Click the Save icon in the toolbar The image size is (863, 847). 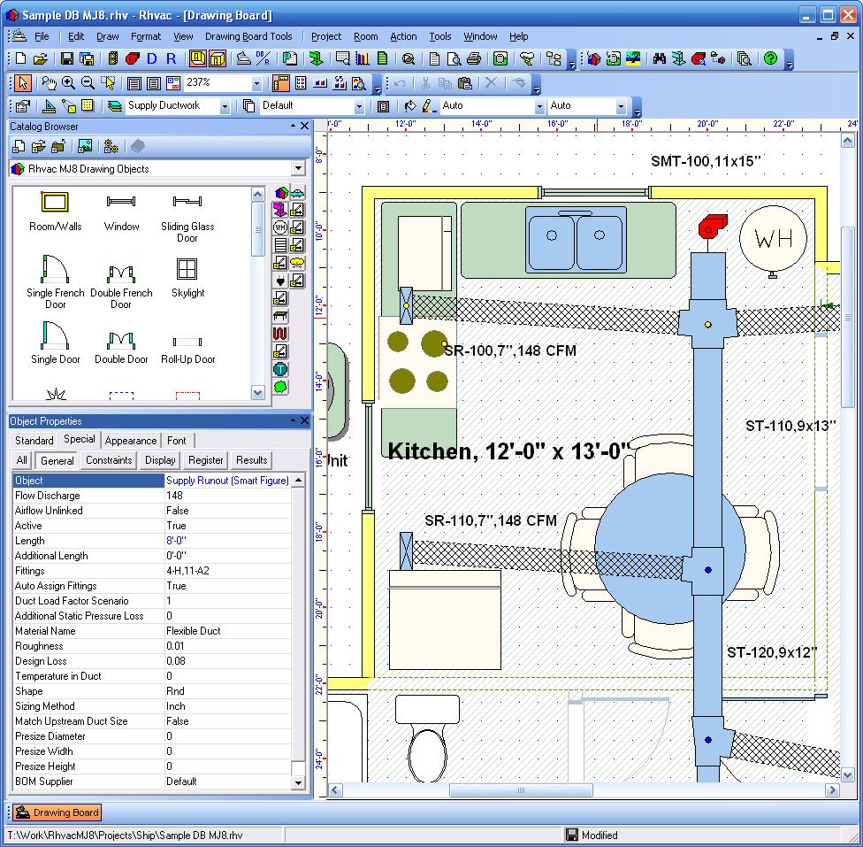[x=66, y=59]
